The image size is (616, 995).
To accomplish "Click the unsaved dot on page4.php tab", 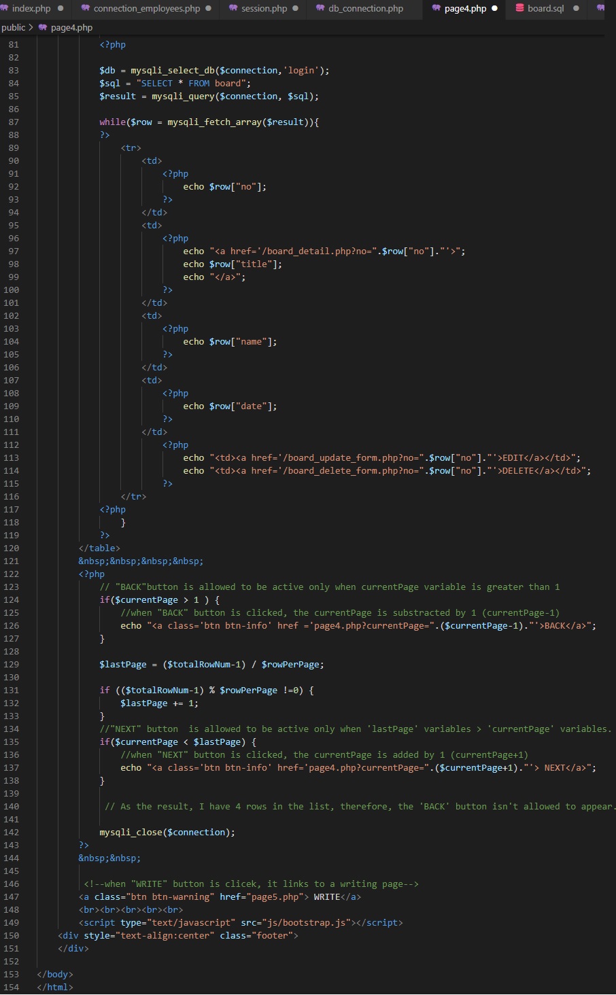I will (494, 9).
